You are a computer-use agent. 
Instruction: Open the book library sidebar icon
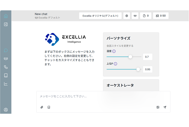[6, 75]
